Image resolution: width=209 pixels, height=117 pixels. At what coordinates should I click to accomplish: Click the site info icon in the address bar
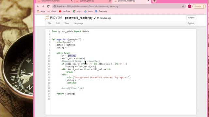pyautogui.click(x=55, y=6)
